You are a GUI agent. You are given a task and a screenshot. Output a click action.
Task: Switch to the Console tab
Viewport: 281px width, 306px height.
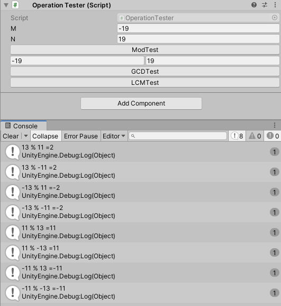[21, 126]
